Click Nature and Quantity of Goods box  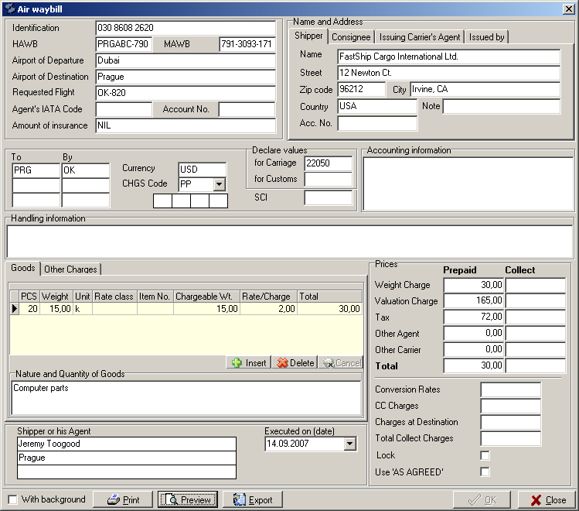[186, 398]
